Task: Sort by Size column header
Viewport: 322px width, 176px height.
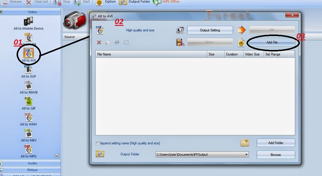Action: coord(216,54)
